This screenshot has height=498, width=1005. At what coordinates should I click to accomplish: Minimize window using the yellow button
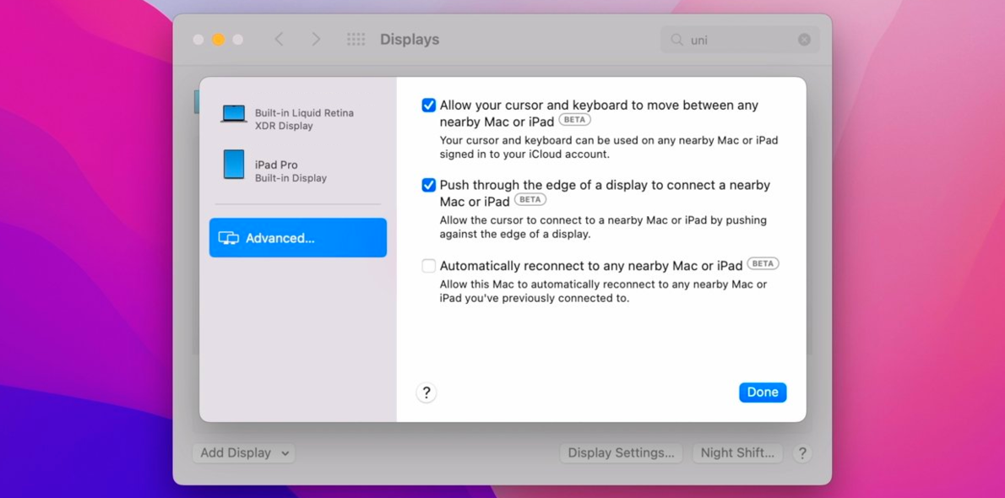(x=218, y=40)
